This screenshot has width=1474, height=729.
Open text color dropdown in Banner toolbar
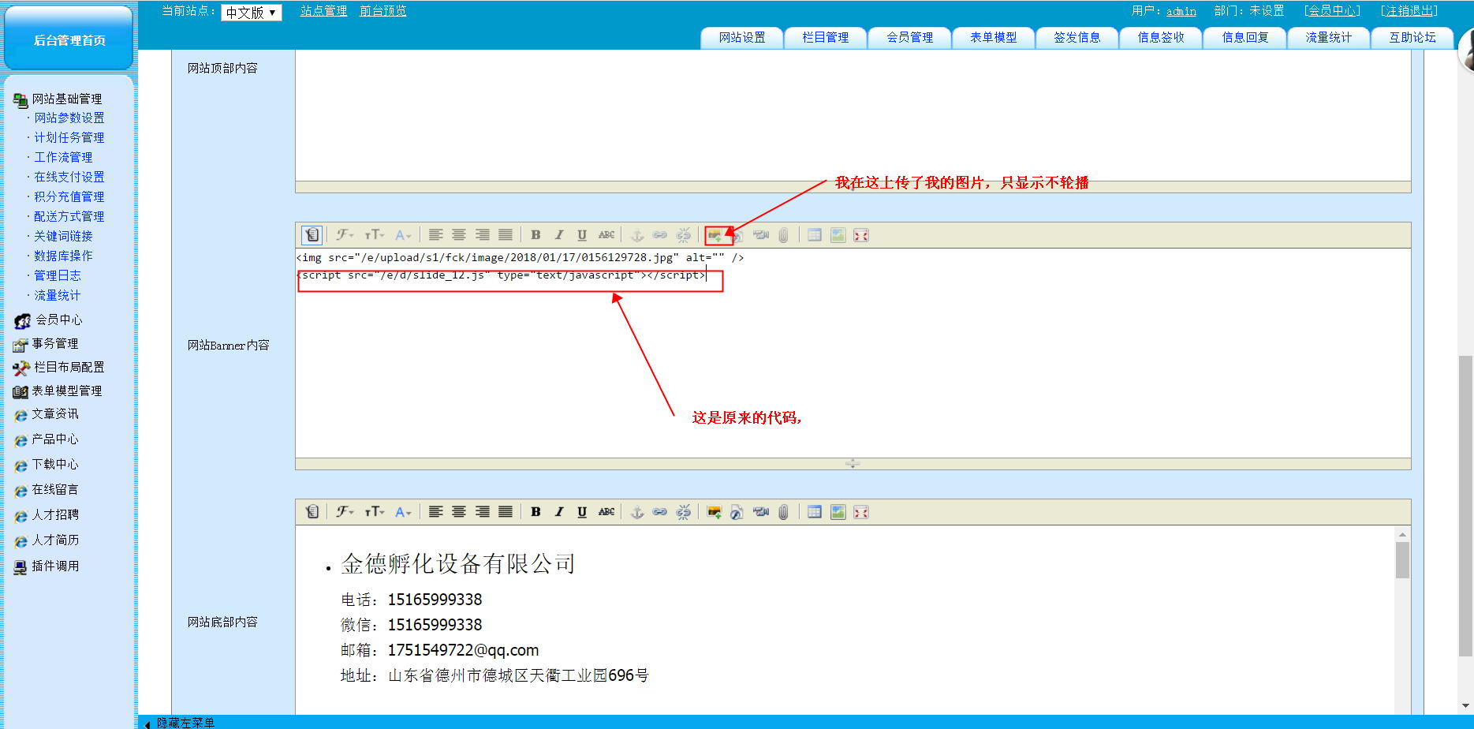[x=403, y=235]
